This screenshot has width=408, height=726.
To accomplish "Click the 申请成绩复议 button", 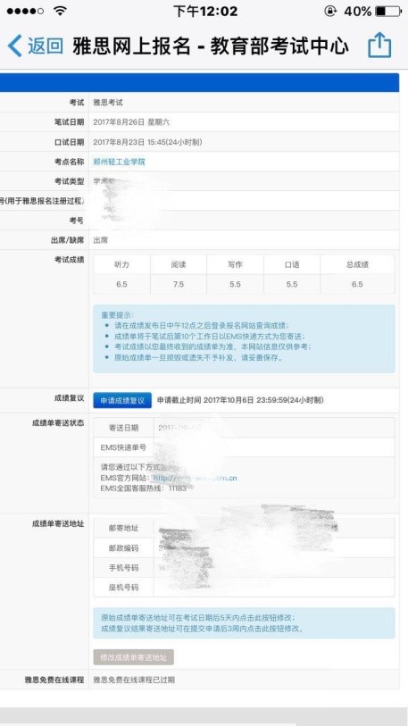I will (122, 400).
